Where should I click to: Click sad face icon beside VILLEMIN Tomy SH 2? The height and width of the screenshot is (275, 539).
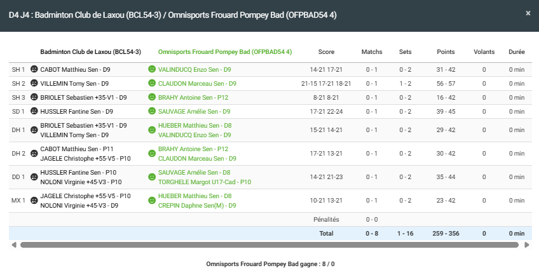34,83
